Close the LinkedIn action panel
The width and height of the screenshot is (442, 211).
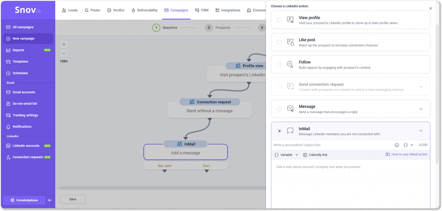[430, 9]
